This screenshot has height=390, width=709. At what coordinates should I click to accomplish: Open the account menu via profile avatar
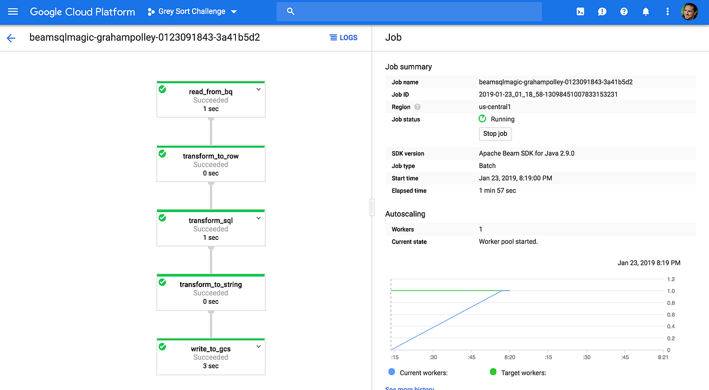(690, 11)
